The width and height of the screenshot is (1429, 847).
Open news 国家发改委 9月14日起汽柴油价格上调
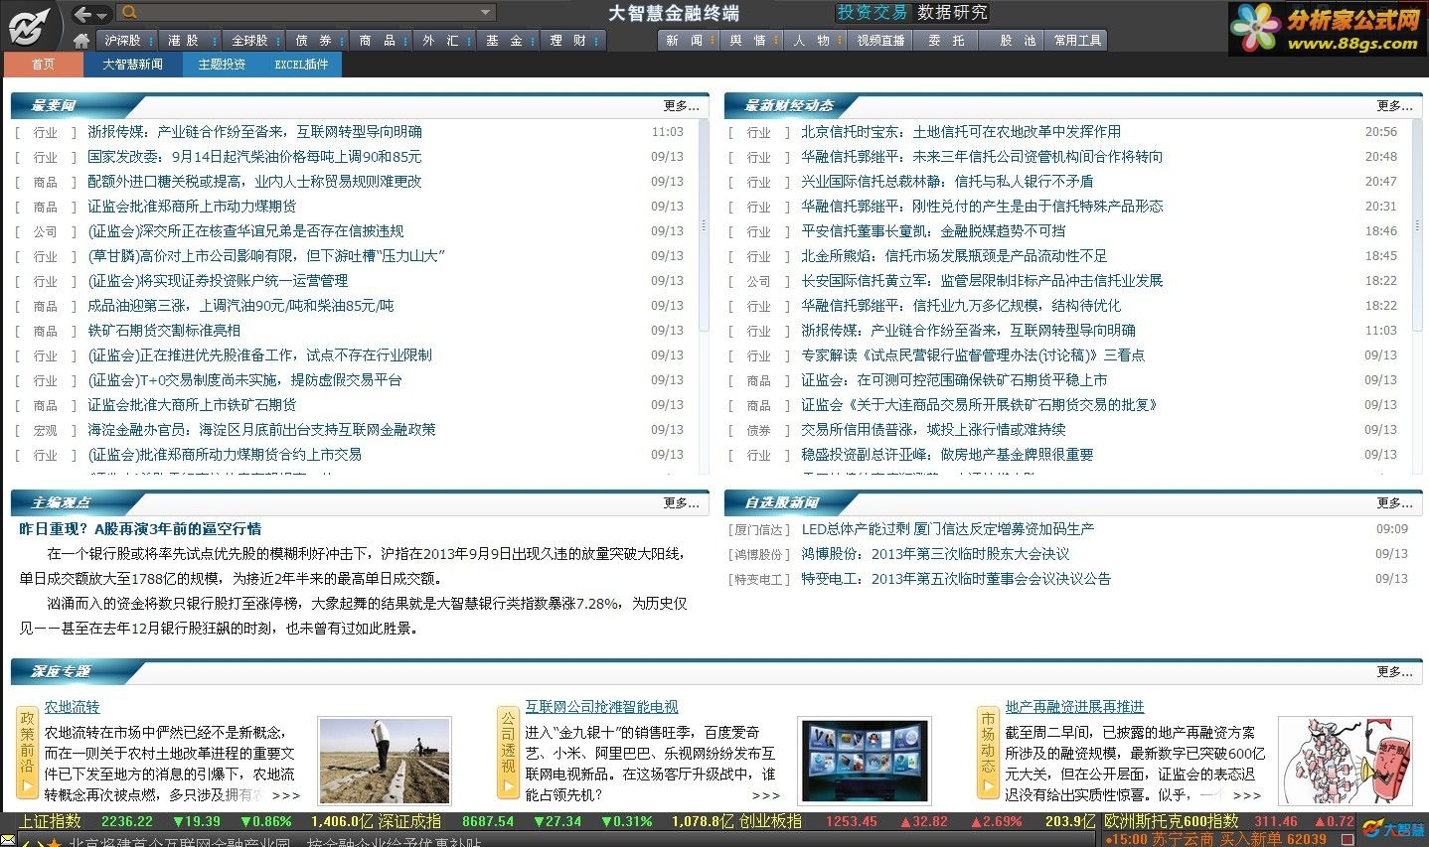(254, 156)
